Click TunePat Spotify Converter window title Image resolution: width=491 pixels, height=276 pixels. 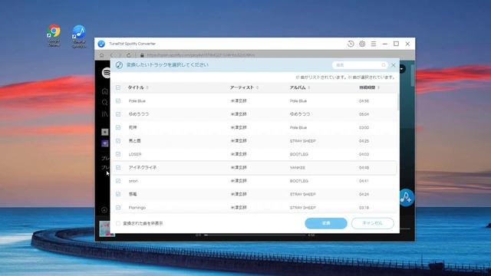132,44
